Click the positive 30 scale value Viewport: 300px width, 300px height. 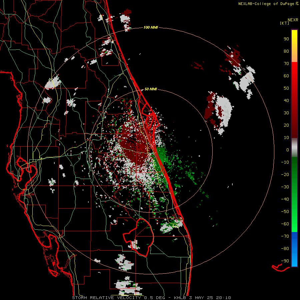[286, 113]
